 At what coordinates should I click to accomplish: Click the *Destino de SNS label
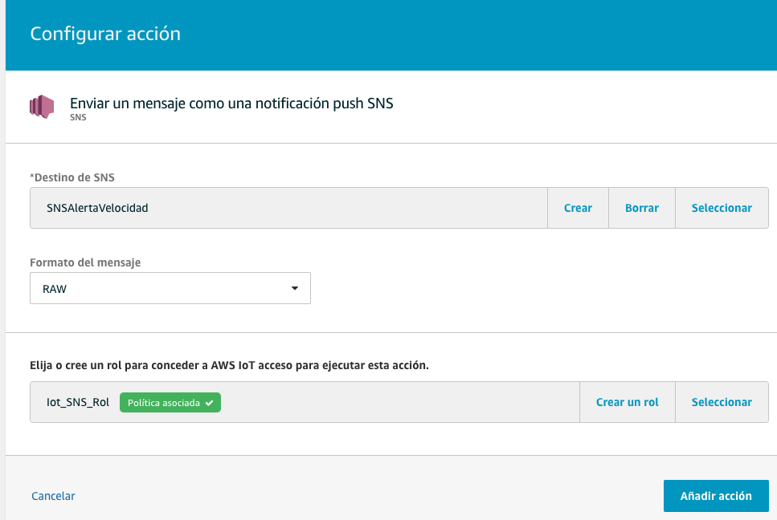point(72,177)
